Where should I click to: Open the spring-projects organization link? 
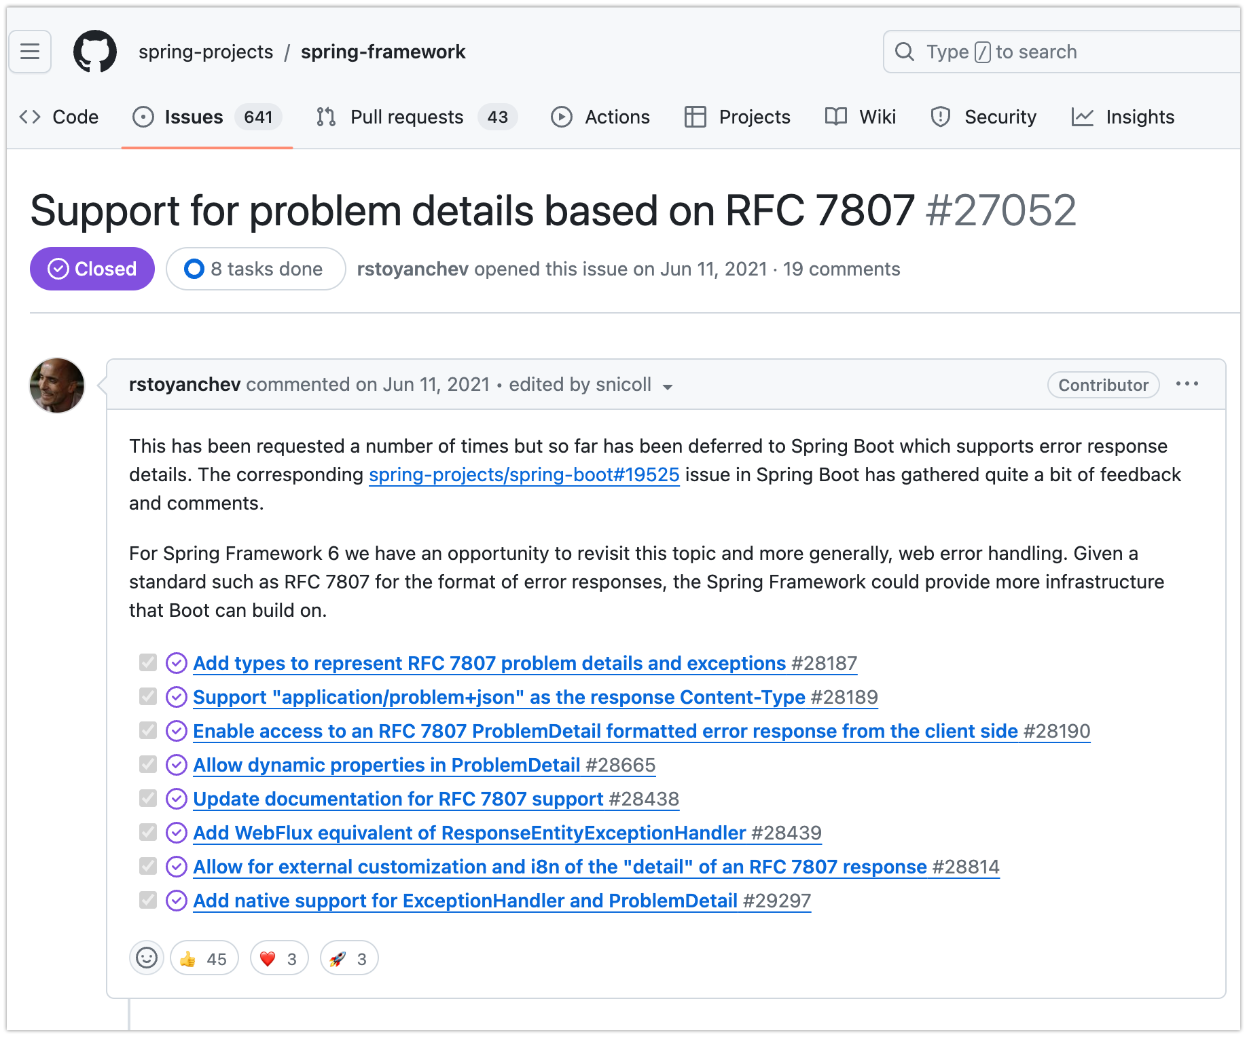click(x=206, y=52)
